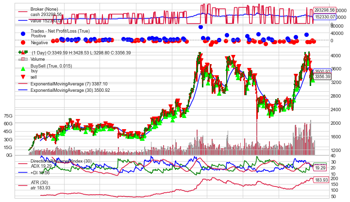Click the red line marker beside Broker cash

[x=23, y=12]
